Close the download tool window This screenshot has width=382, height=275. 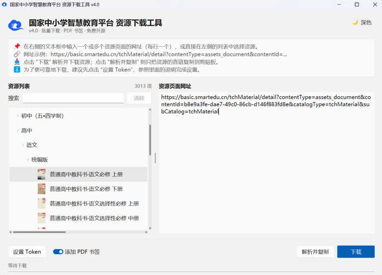[375, 4]
